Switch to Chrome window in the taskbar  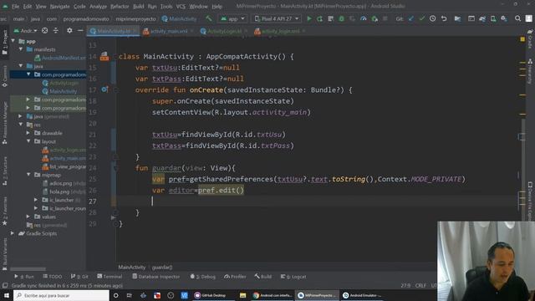pos(273,295)
